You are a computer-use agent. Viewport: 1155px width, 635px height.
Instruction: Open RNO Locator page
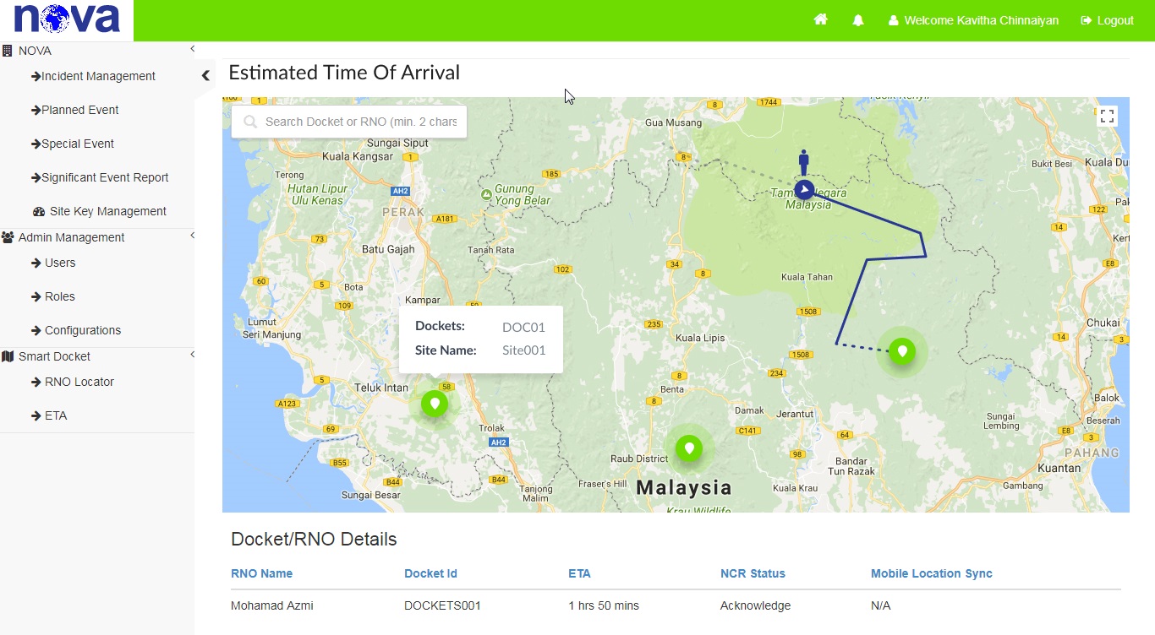73,382
